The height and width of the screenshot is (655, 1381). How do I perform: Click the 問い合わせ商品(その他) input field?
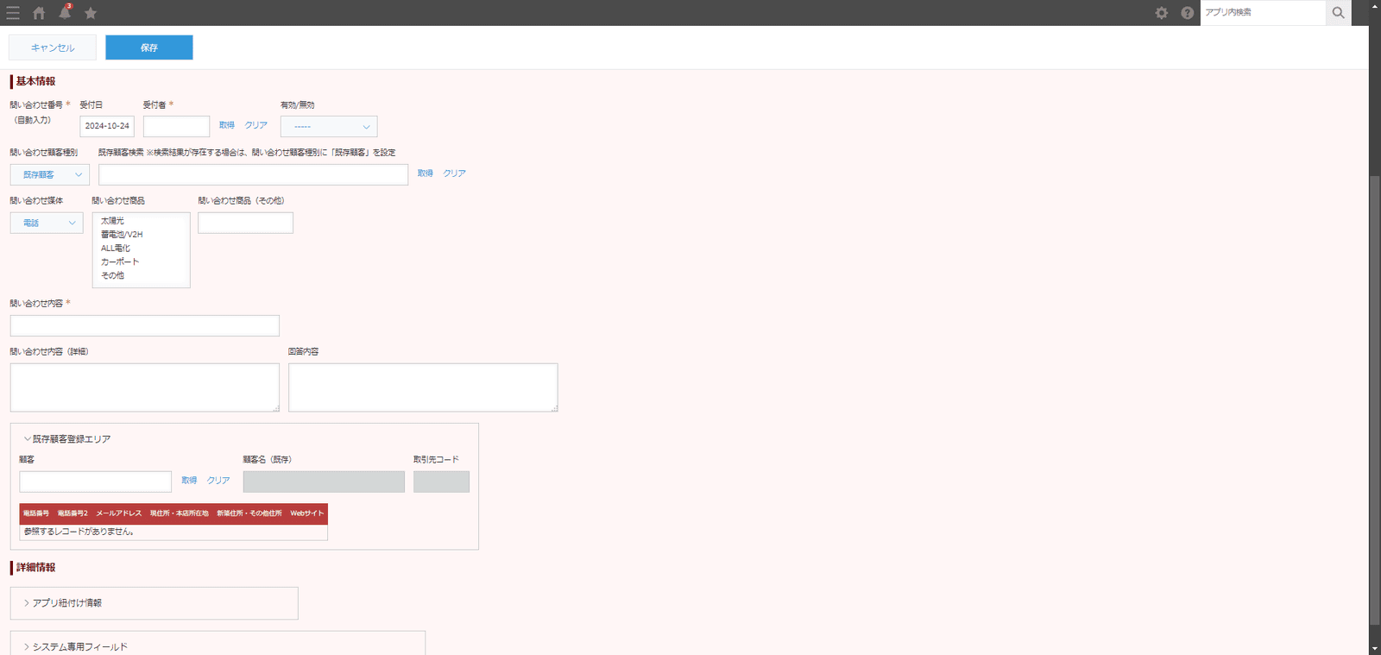pyautogui.click(x=245, y=223)
